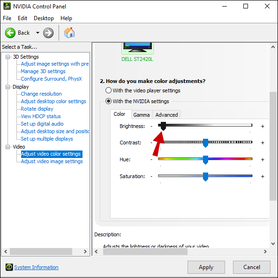Viewport: 278px width, 278px height.
Task: Click the settings pane scroll-up arrow
Action: [x=273, y=47]
